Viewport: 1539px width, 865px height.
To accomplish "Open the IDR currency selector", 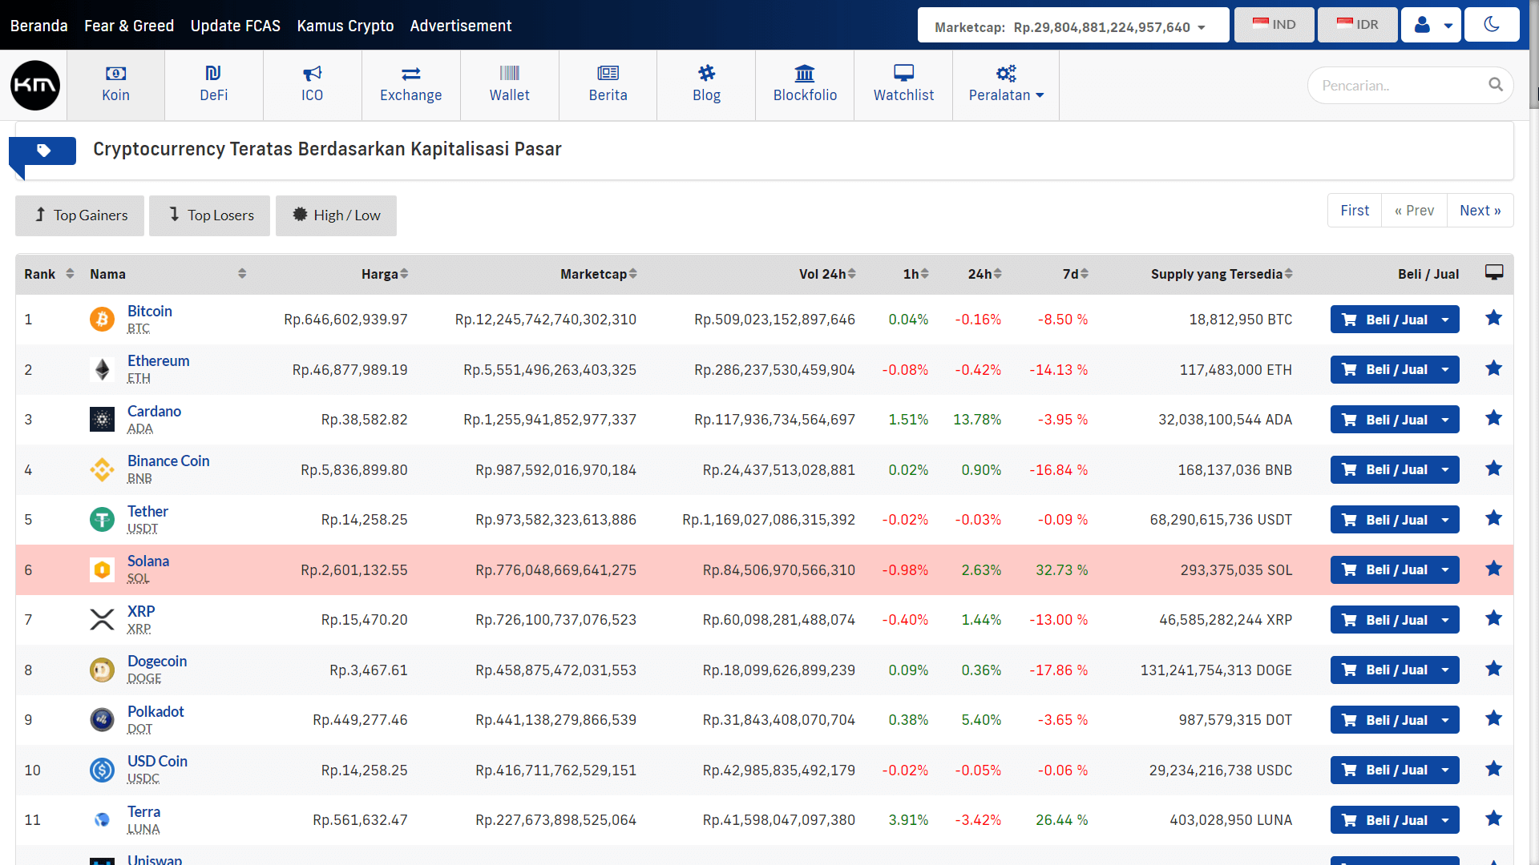I will click(x=1358, y=25).
